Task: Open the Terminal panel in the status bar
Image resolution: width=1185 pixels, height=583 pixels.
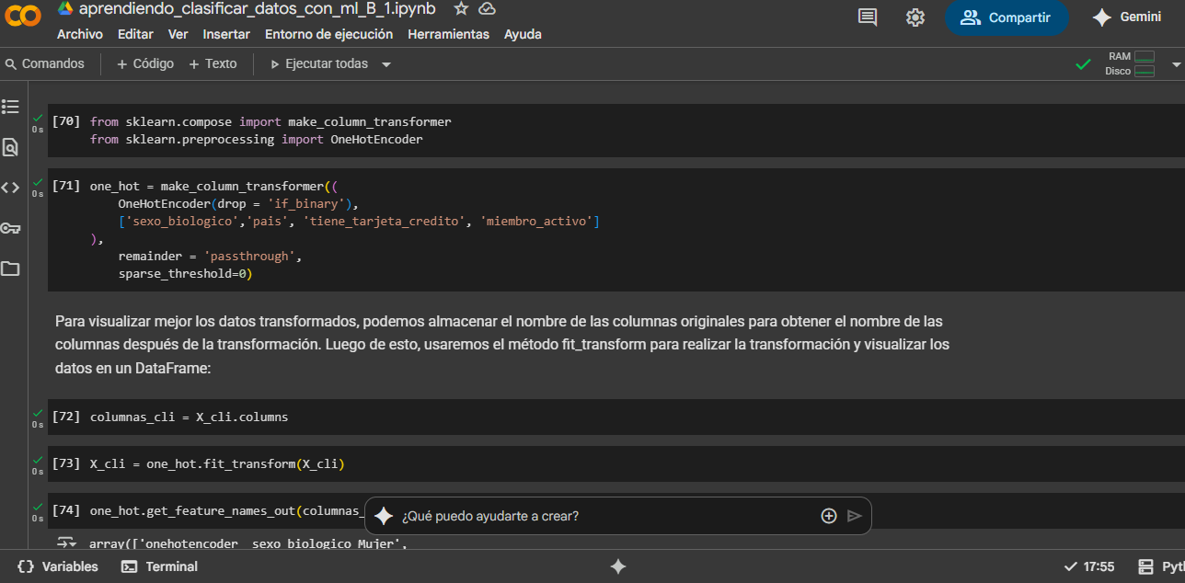Action: point(160,566)
